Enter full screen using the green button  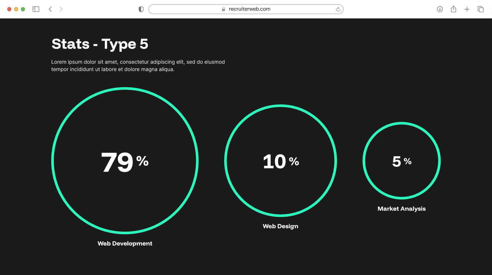pos(23,9)
